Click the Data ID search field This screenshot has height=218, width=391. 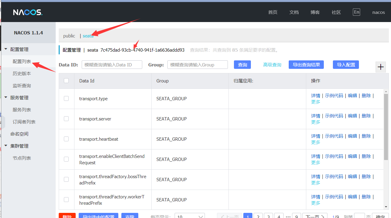point(112,65)
